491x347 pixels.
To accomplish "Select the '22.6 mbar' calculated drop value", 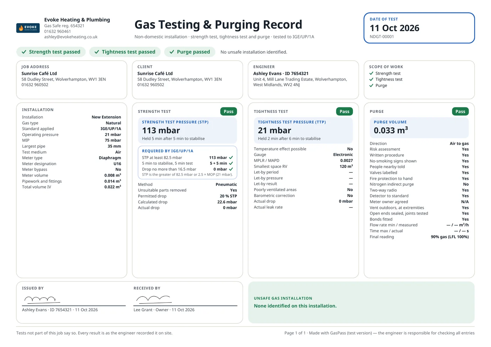I will click(x=227, y=202).
